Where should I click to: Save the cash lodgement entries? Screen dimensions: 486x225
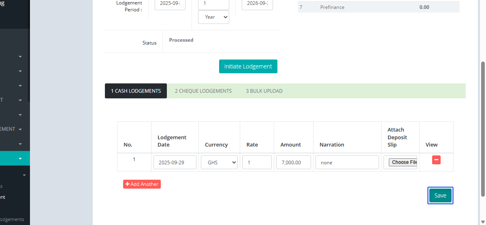440,195
